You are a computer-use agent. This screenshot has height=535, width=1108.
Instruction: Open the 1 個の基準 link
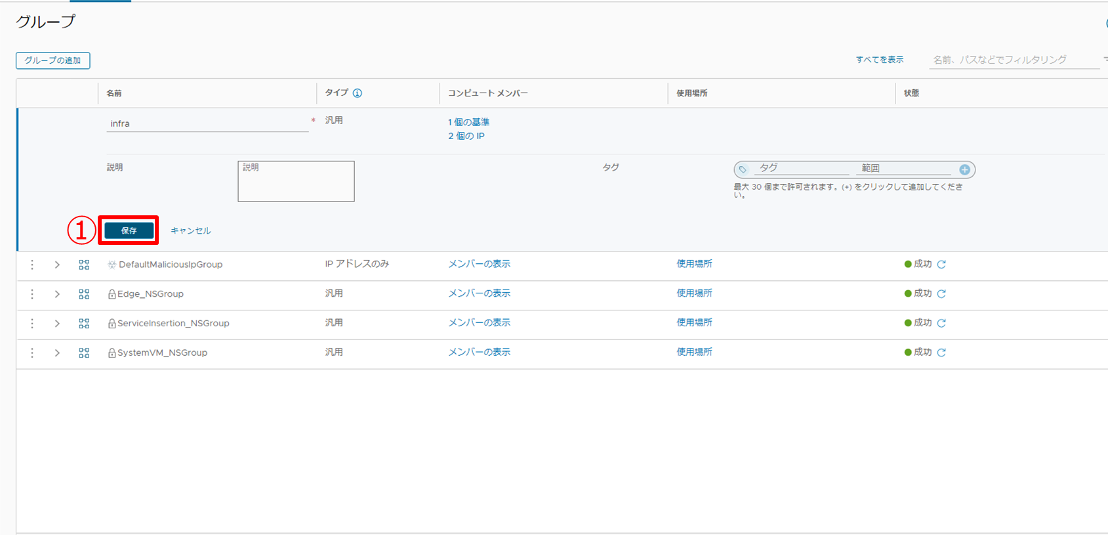(468, 122)
